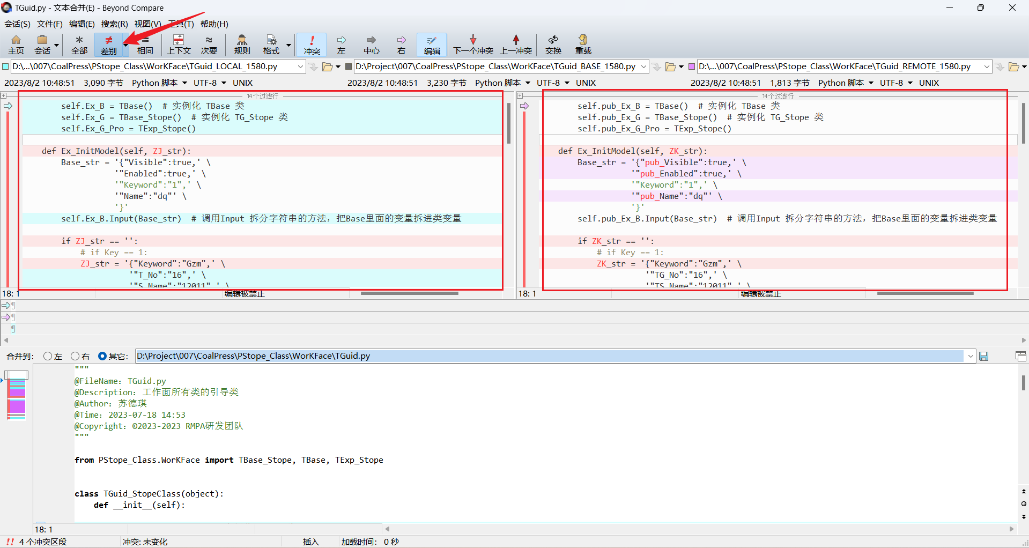Click status text "4 个冲突区段"
The width and height of the screenshot is (1029, 548).
point(43,542)
